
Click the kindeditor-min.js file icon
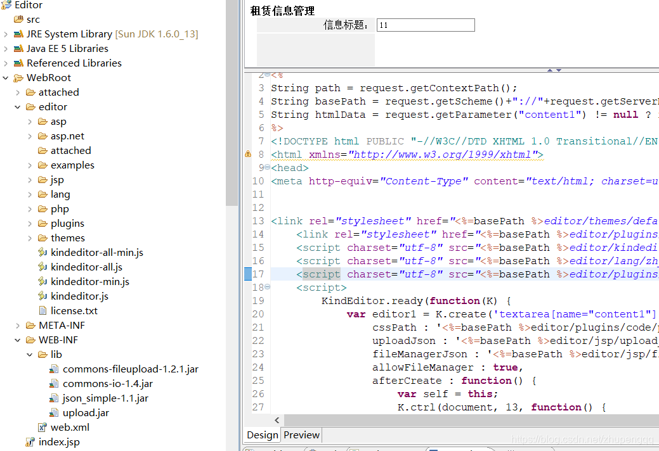tap(42, 281)
